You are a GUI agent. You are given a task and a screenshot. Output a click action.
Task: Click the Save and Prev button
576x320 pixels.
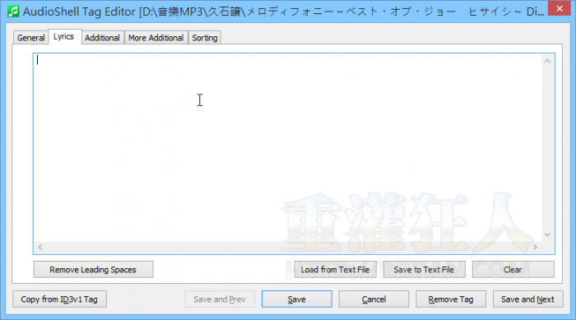point(220,299)
